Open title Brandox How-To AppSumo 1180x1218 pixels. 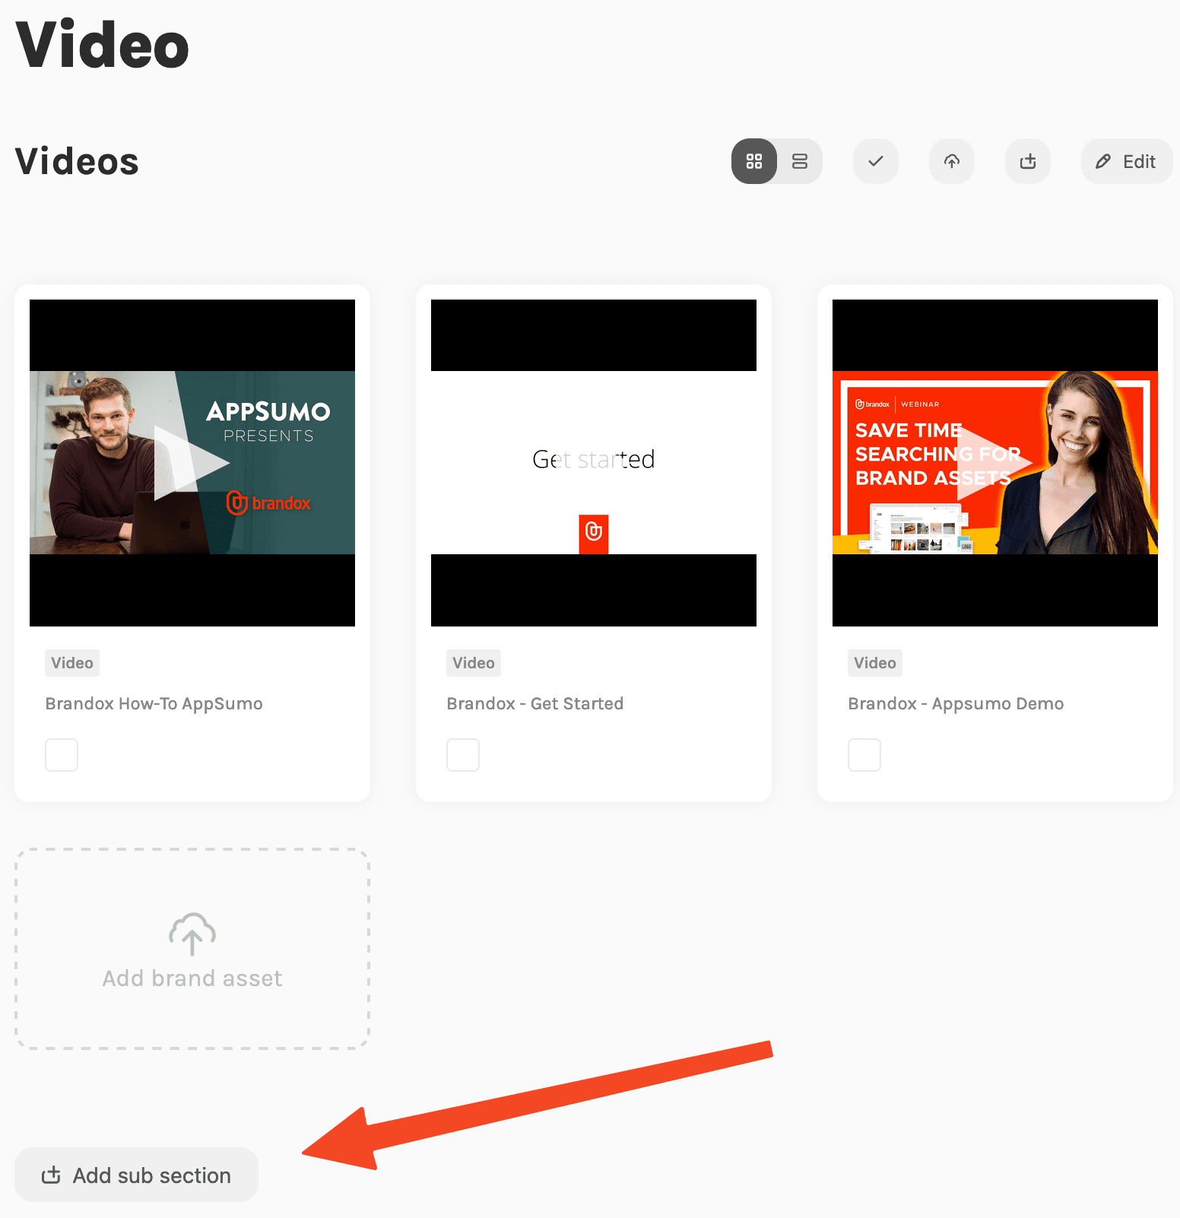pos(154,703)
